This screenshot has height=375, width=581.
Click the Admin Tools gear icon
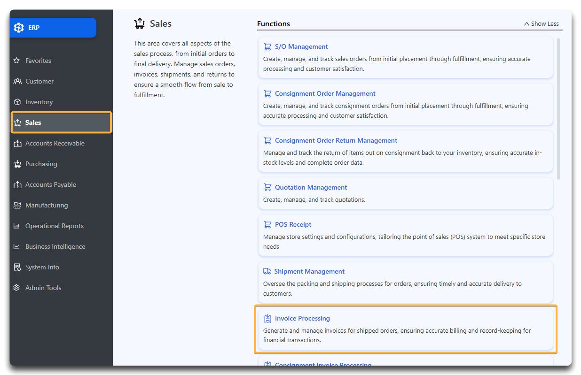pyautogui.click(x=17, y=288)
